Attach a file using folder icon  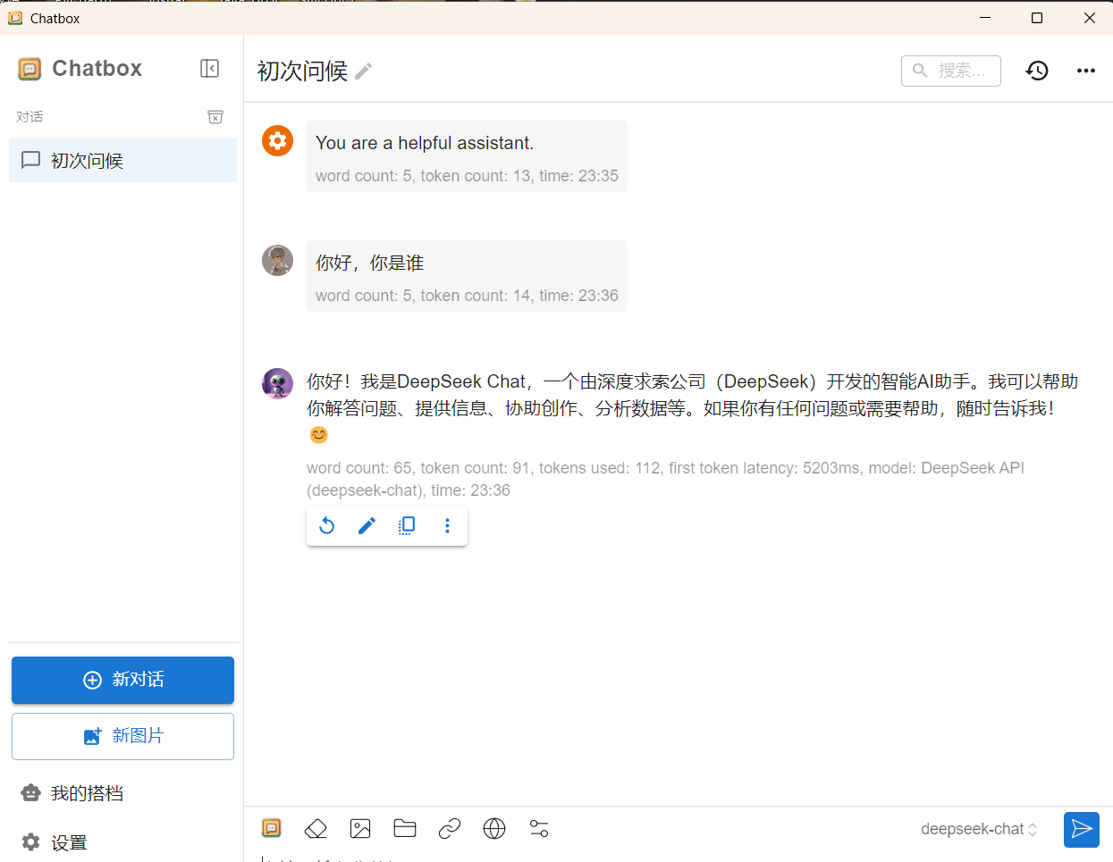click(405, 829)
